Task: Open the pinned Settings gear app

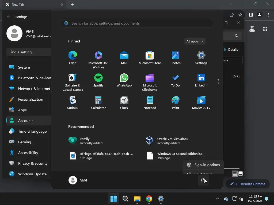Action: tap(201, 58)
